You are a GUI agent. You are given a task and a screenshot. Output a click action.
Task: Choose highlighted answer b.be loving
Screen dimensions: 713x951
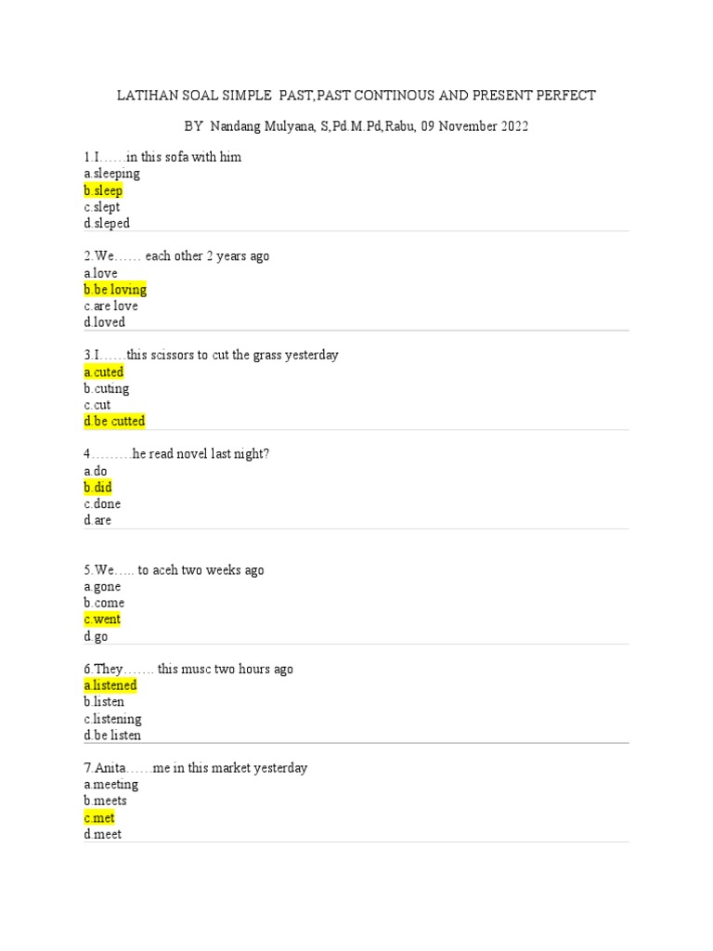pos(115,290)
